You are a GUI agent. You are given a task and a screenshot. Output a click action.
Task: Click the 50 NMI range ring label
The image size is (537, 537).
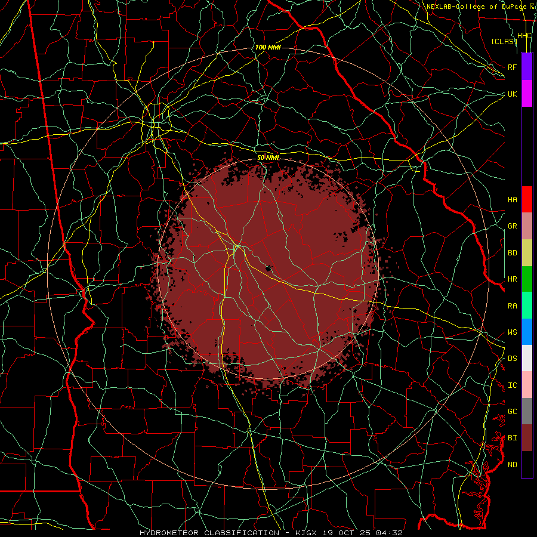click(268, 158)
